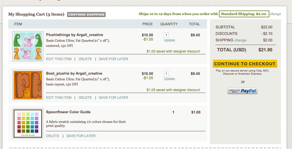
Task: Click the Continue Shopping button
Action: coord(86,14)
